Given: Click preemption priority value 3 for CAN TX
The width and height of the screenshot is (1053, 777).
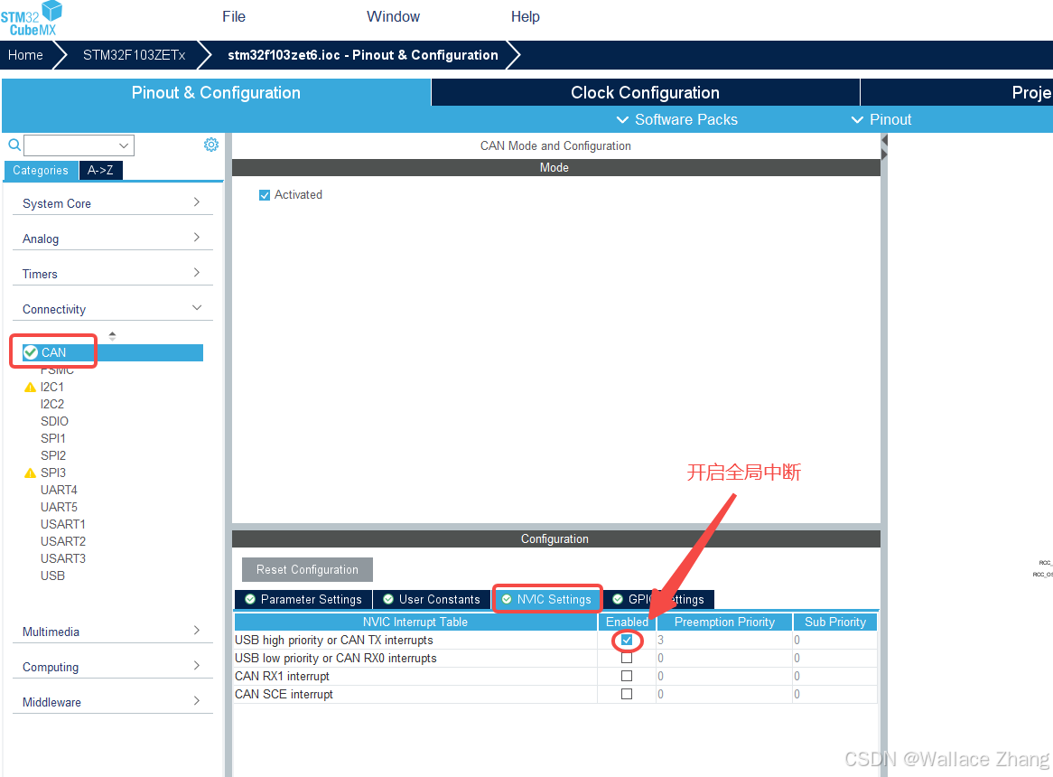Looking at the screenshot, I should [724, 640].
